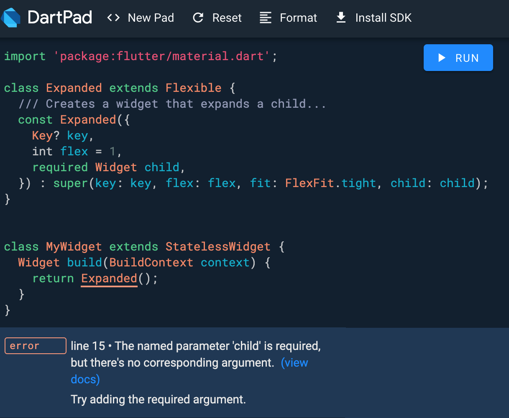Click the 'Key? key' parameter line

[x=60, y=136]
